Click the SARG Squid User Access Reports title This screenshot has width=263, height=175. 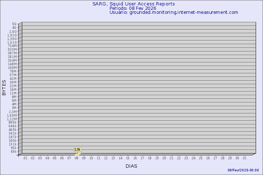coord(133,4)
